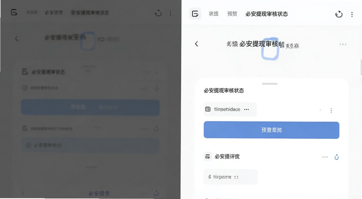Expand the dropdown arrow in the left panel 必安提现审状态 row
This screenshot has height=199, width=362.
(x=157, y=72)
